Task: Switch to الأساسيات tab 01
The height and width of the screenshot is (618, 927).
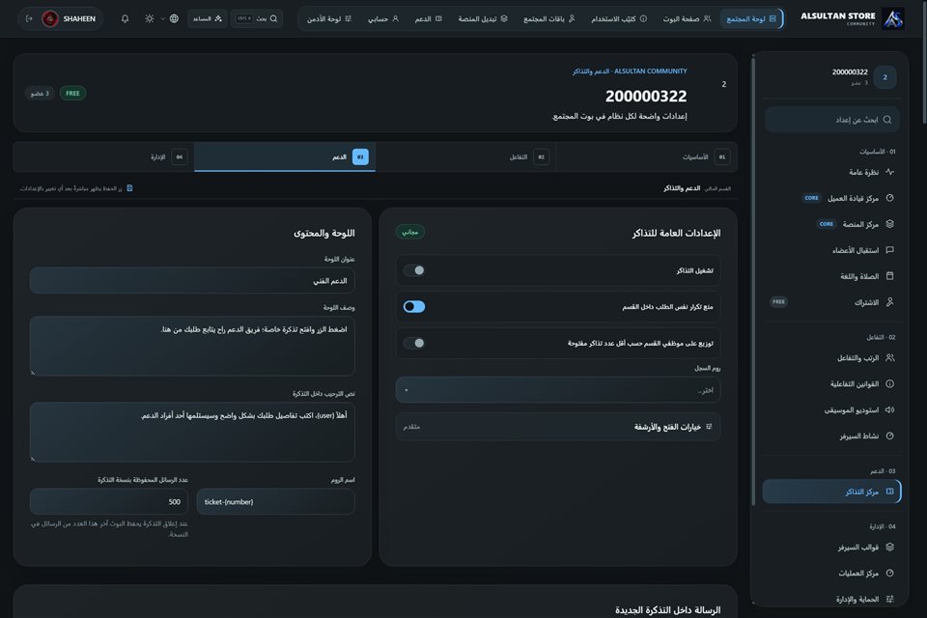Action: coord(647,156)
